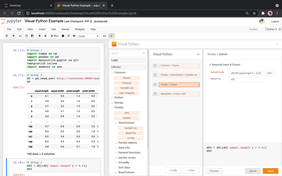
Task: Move the selected cell up
Action: (x=39, y=36)
